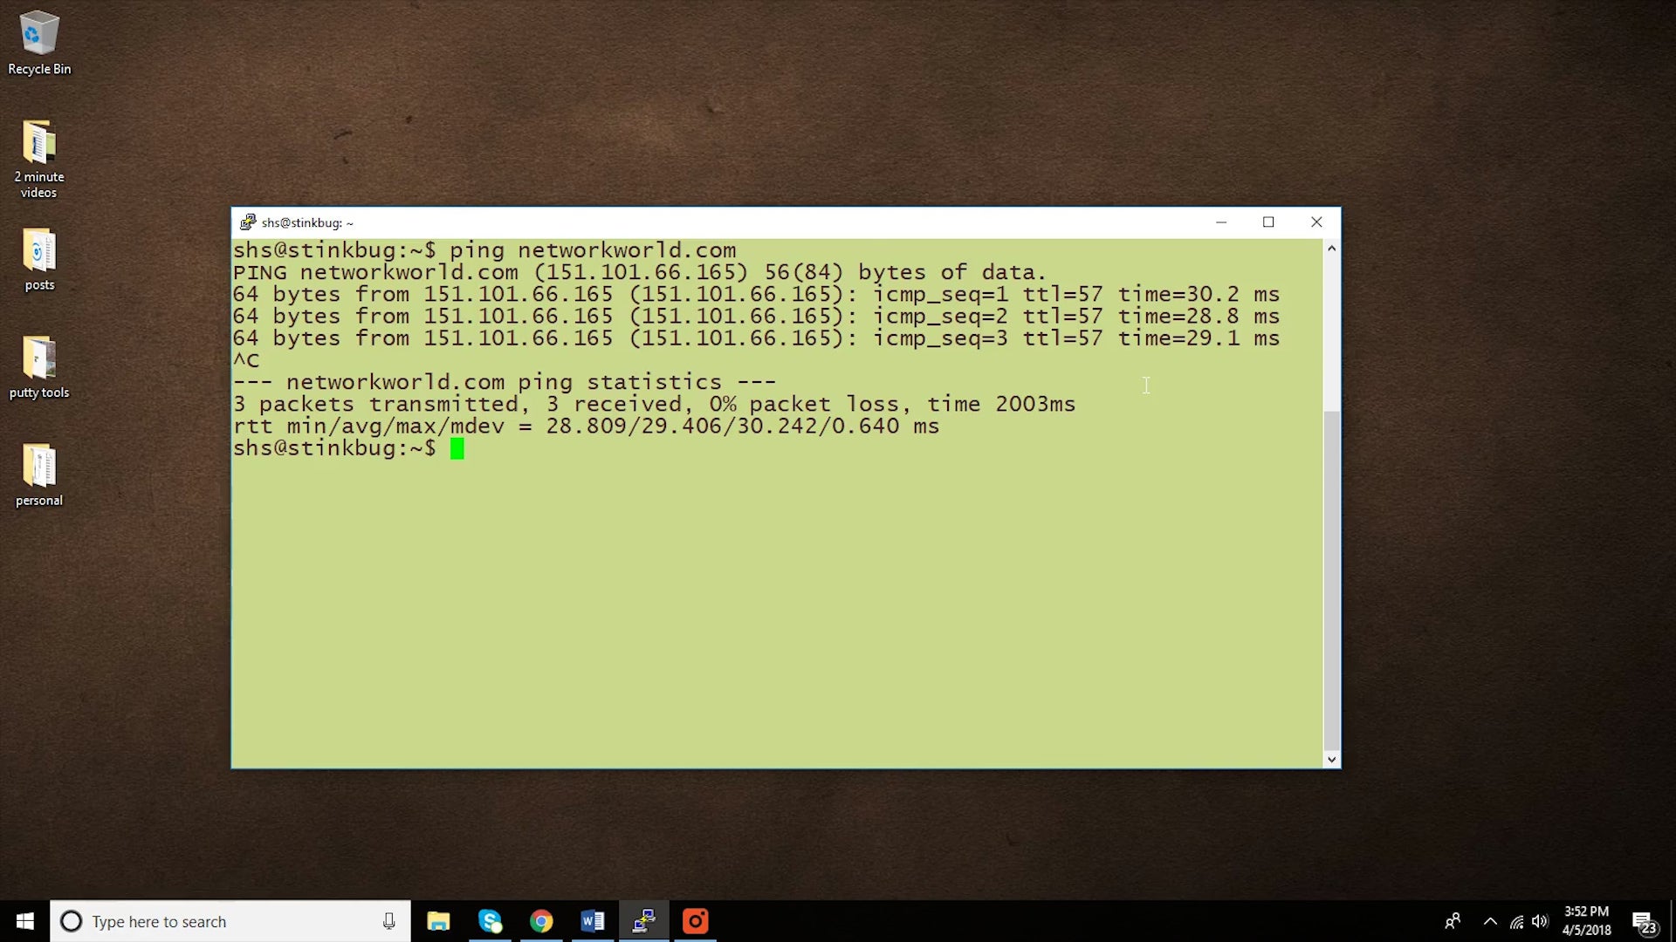Click the terminal scrollbar down arrow
The width and height of the screenshot is (1676, 942).
1331,759
